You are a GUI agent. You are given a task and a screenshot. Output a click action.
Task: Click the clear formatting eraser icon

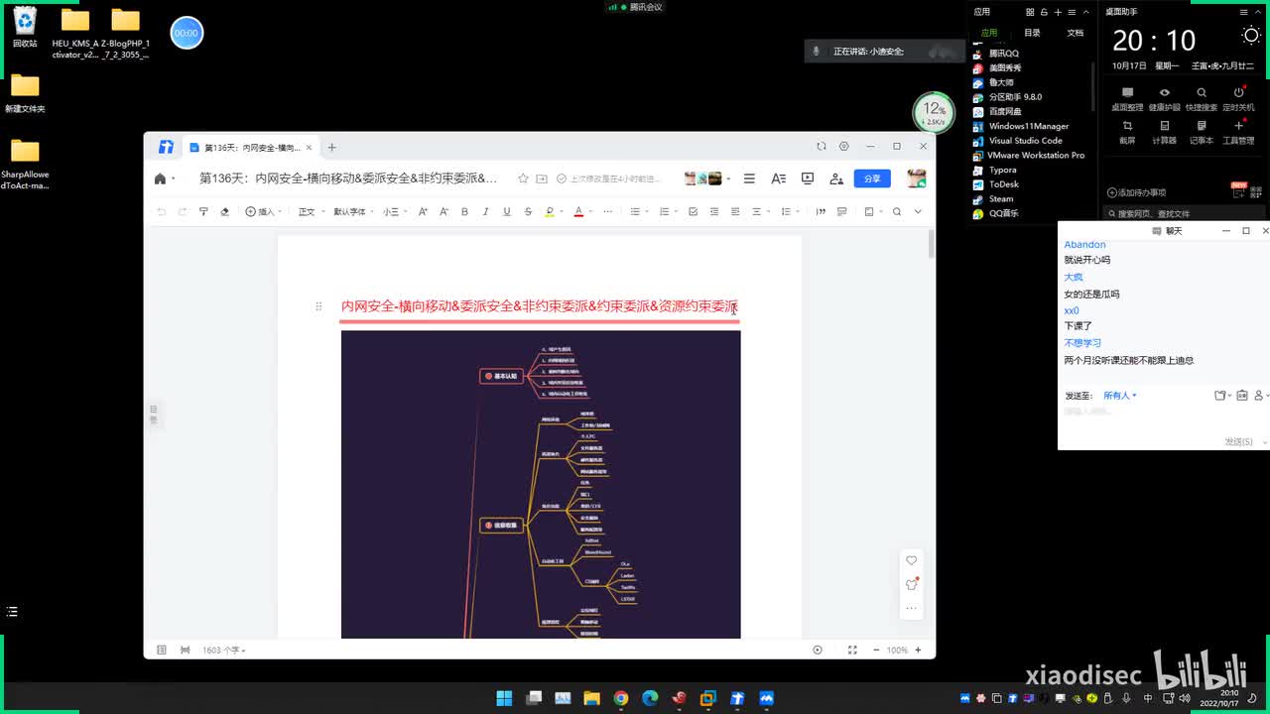pos(224,211)
